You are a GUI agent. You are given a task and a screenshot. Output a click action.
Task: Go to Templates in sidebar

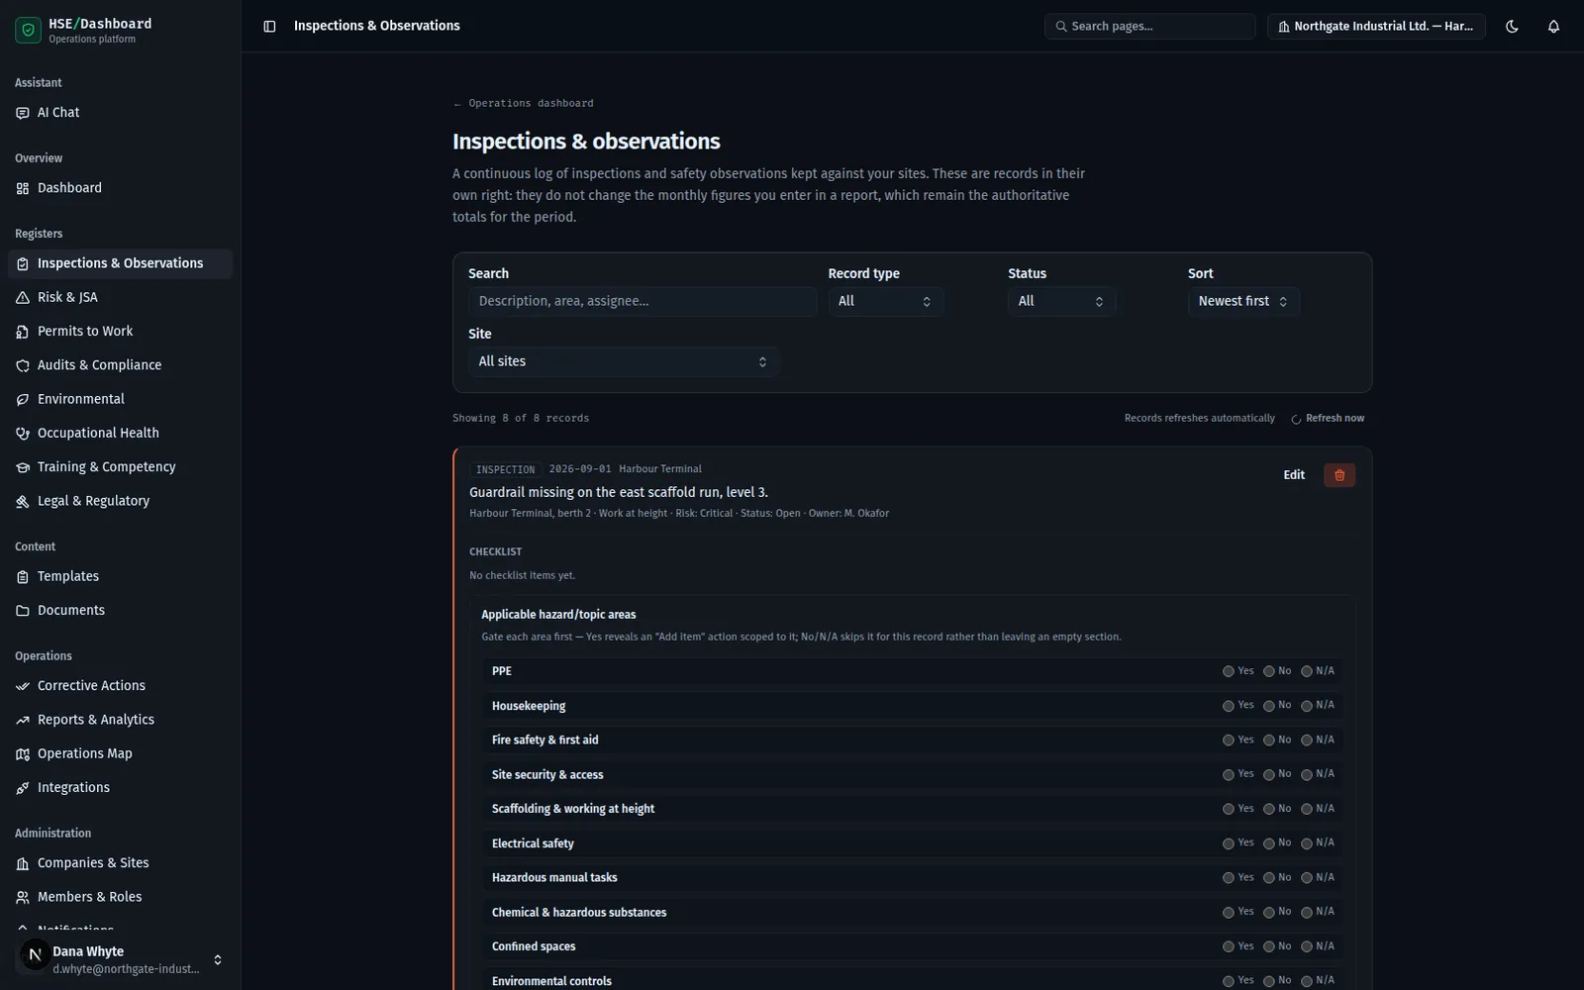[121, 576]
